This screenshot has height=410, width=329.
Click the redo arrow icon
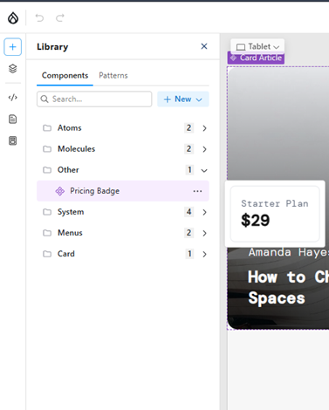point(60,18)
